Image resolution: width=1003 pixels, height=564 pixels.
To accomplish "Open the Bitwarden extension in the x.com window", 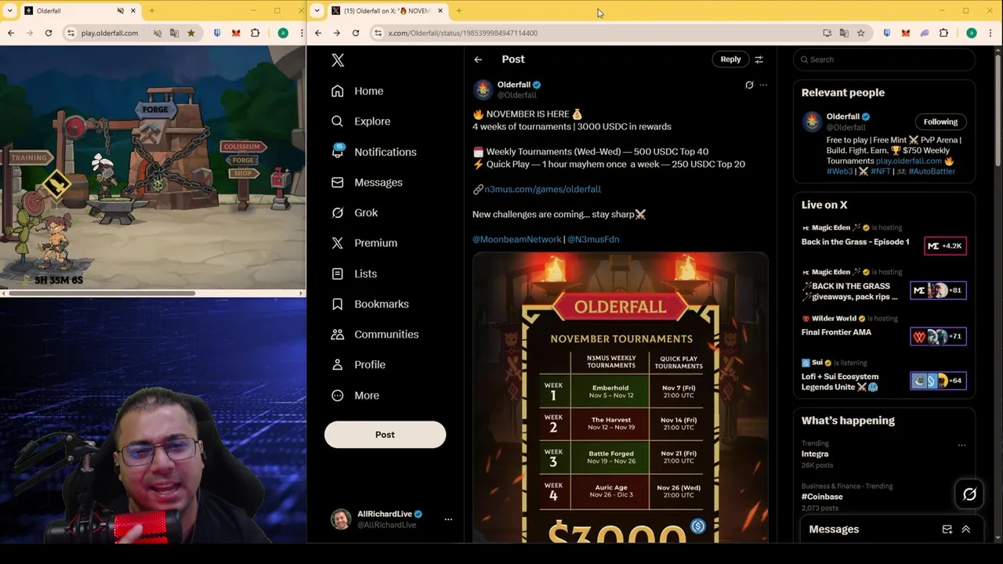I will tap(886, 33).
